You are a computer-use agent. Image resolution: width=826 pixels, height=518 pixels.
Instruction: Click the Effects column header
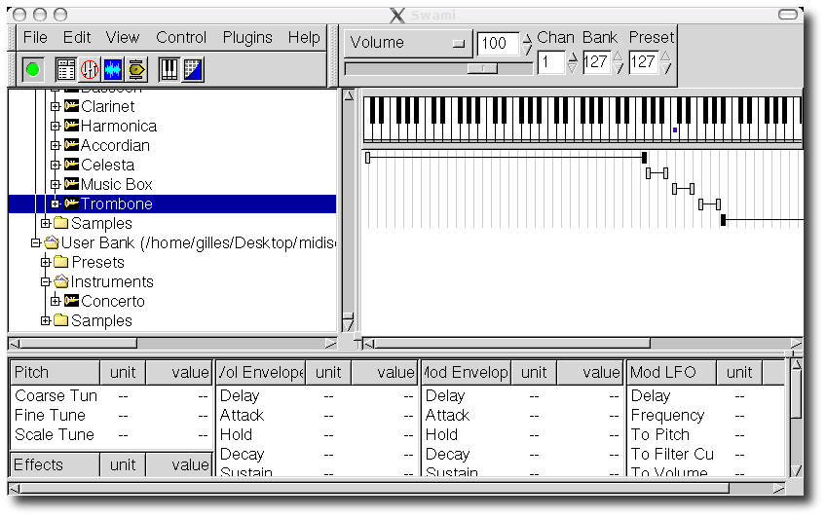[x=55, y=464]
